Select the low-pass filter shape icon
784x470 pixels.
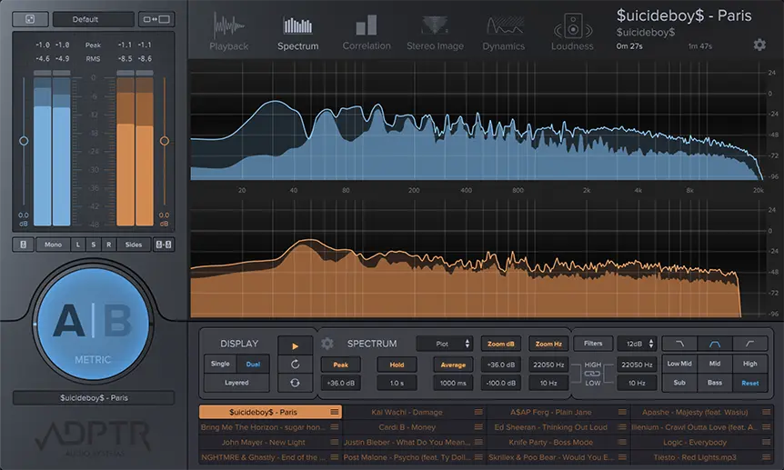(679, 344)
